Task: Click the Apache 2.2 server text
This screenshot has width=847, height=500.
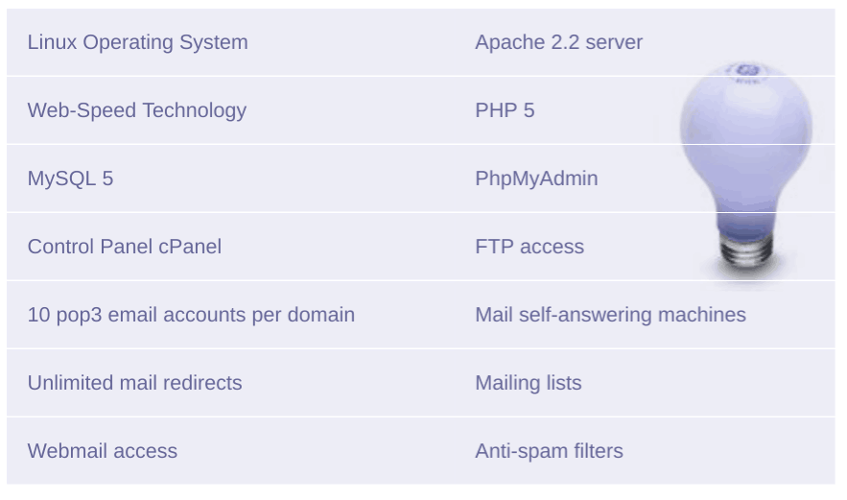Action: coord(558,42)
